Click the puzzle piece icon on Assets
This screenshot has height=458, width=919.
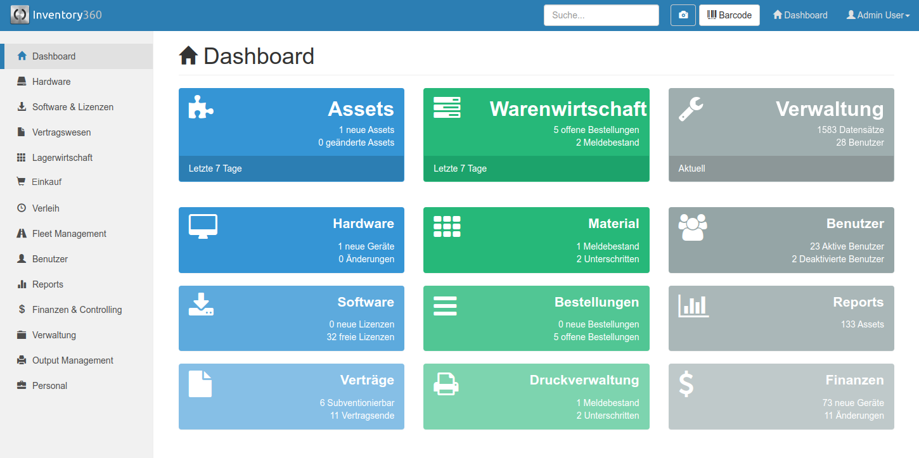click(x=201, y=107)
